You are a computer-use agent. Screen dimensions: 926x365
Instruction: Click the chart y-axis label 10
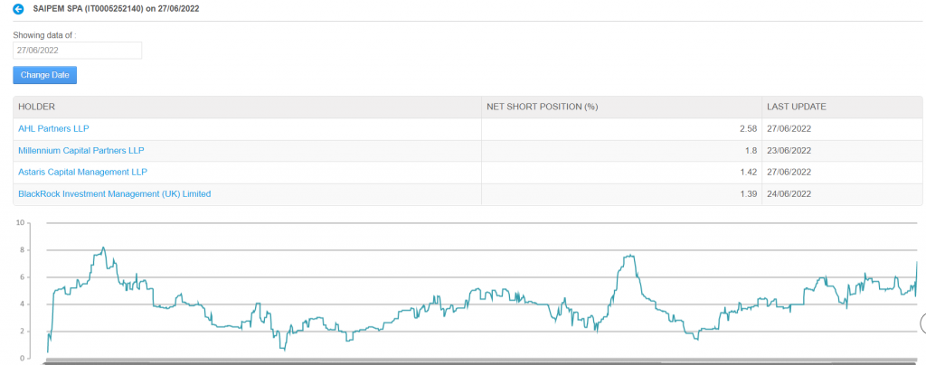20,223
